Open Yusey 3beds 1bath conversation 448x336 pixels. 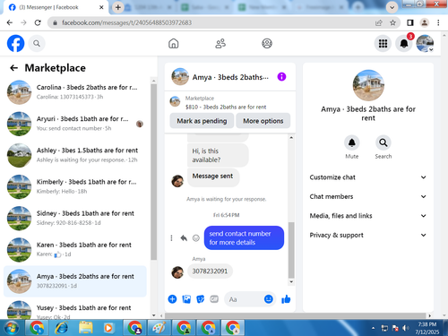click(x=75, y=309)
